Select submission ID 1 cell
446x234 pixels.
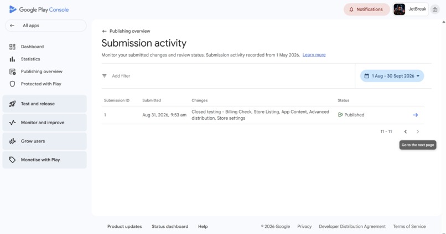[105, 115]
